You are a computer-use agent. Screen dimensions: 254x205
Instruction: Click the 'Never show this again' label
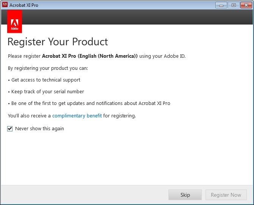(39, 129)
